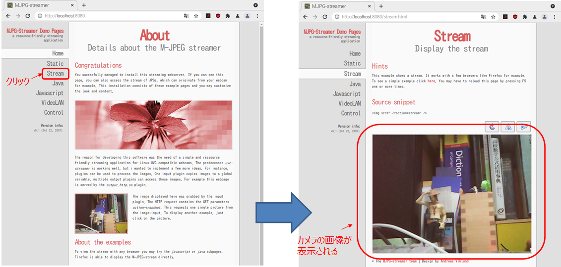
Task: Open Javascript in the left page's sidebar
Action: (x=50, y=93)
